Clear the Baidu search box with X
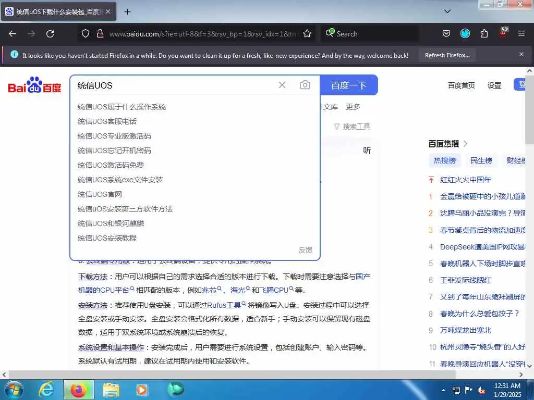The height and width of the screenshot is (400, 534). (282, 85)
